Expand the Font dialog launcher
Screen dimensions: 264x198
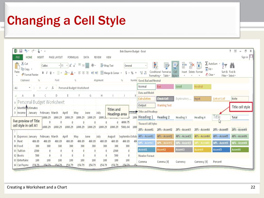point(75,80)
